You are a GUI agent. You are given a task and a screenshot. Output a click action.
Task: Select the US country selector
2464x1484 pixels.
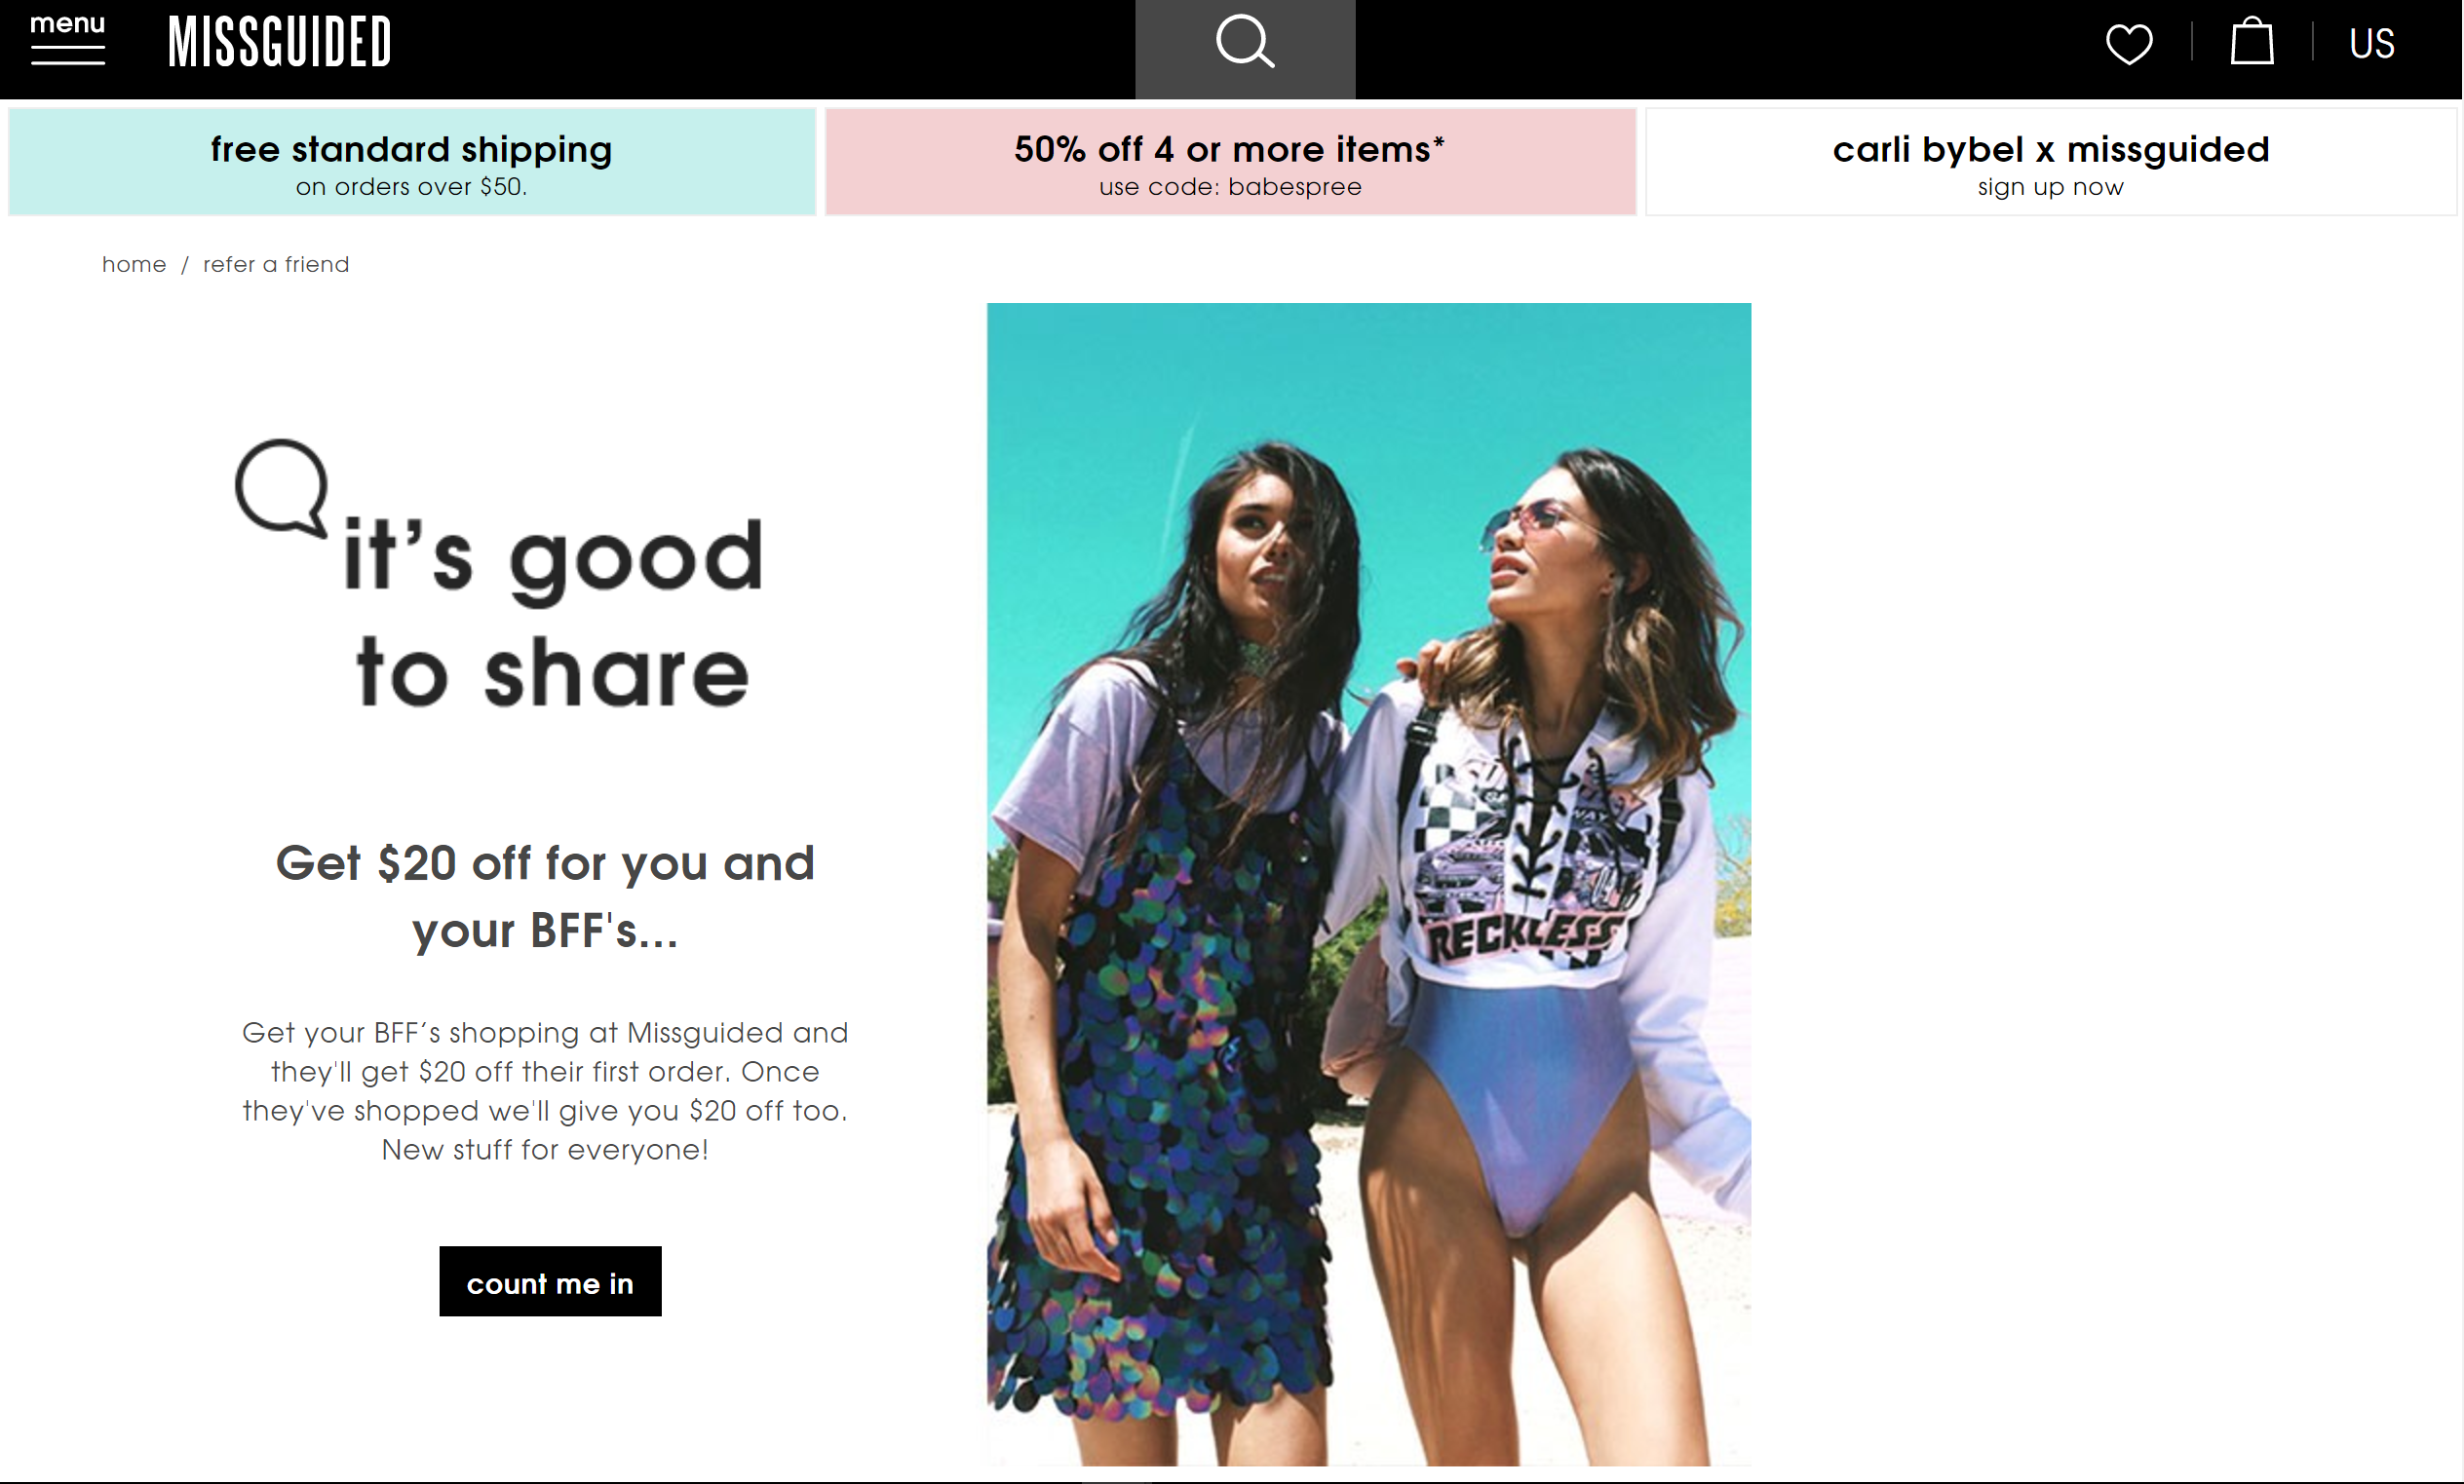[2372, 44]
